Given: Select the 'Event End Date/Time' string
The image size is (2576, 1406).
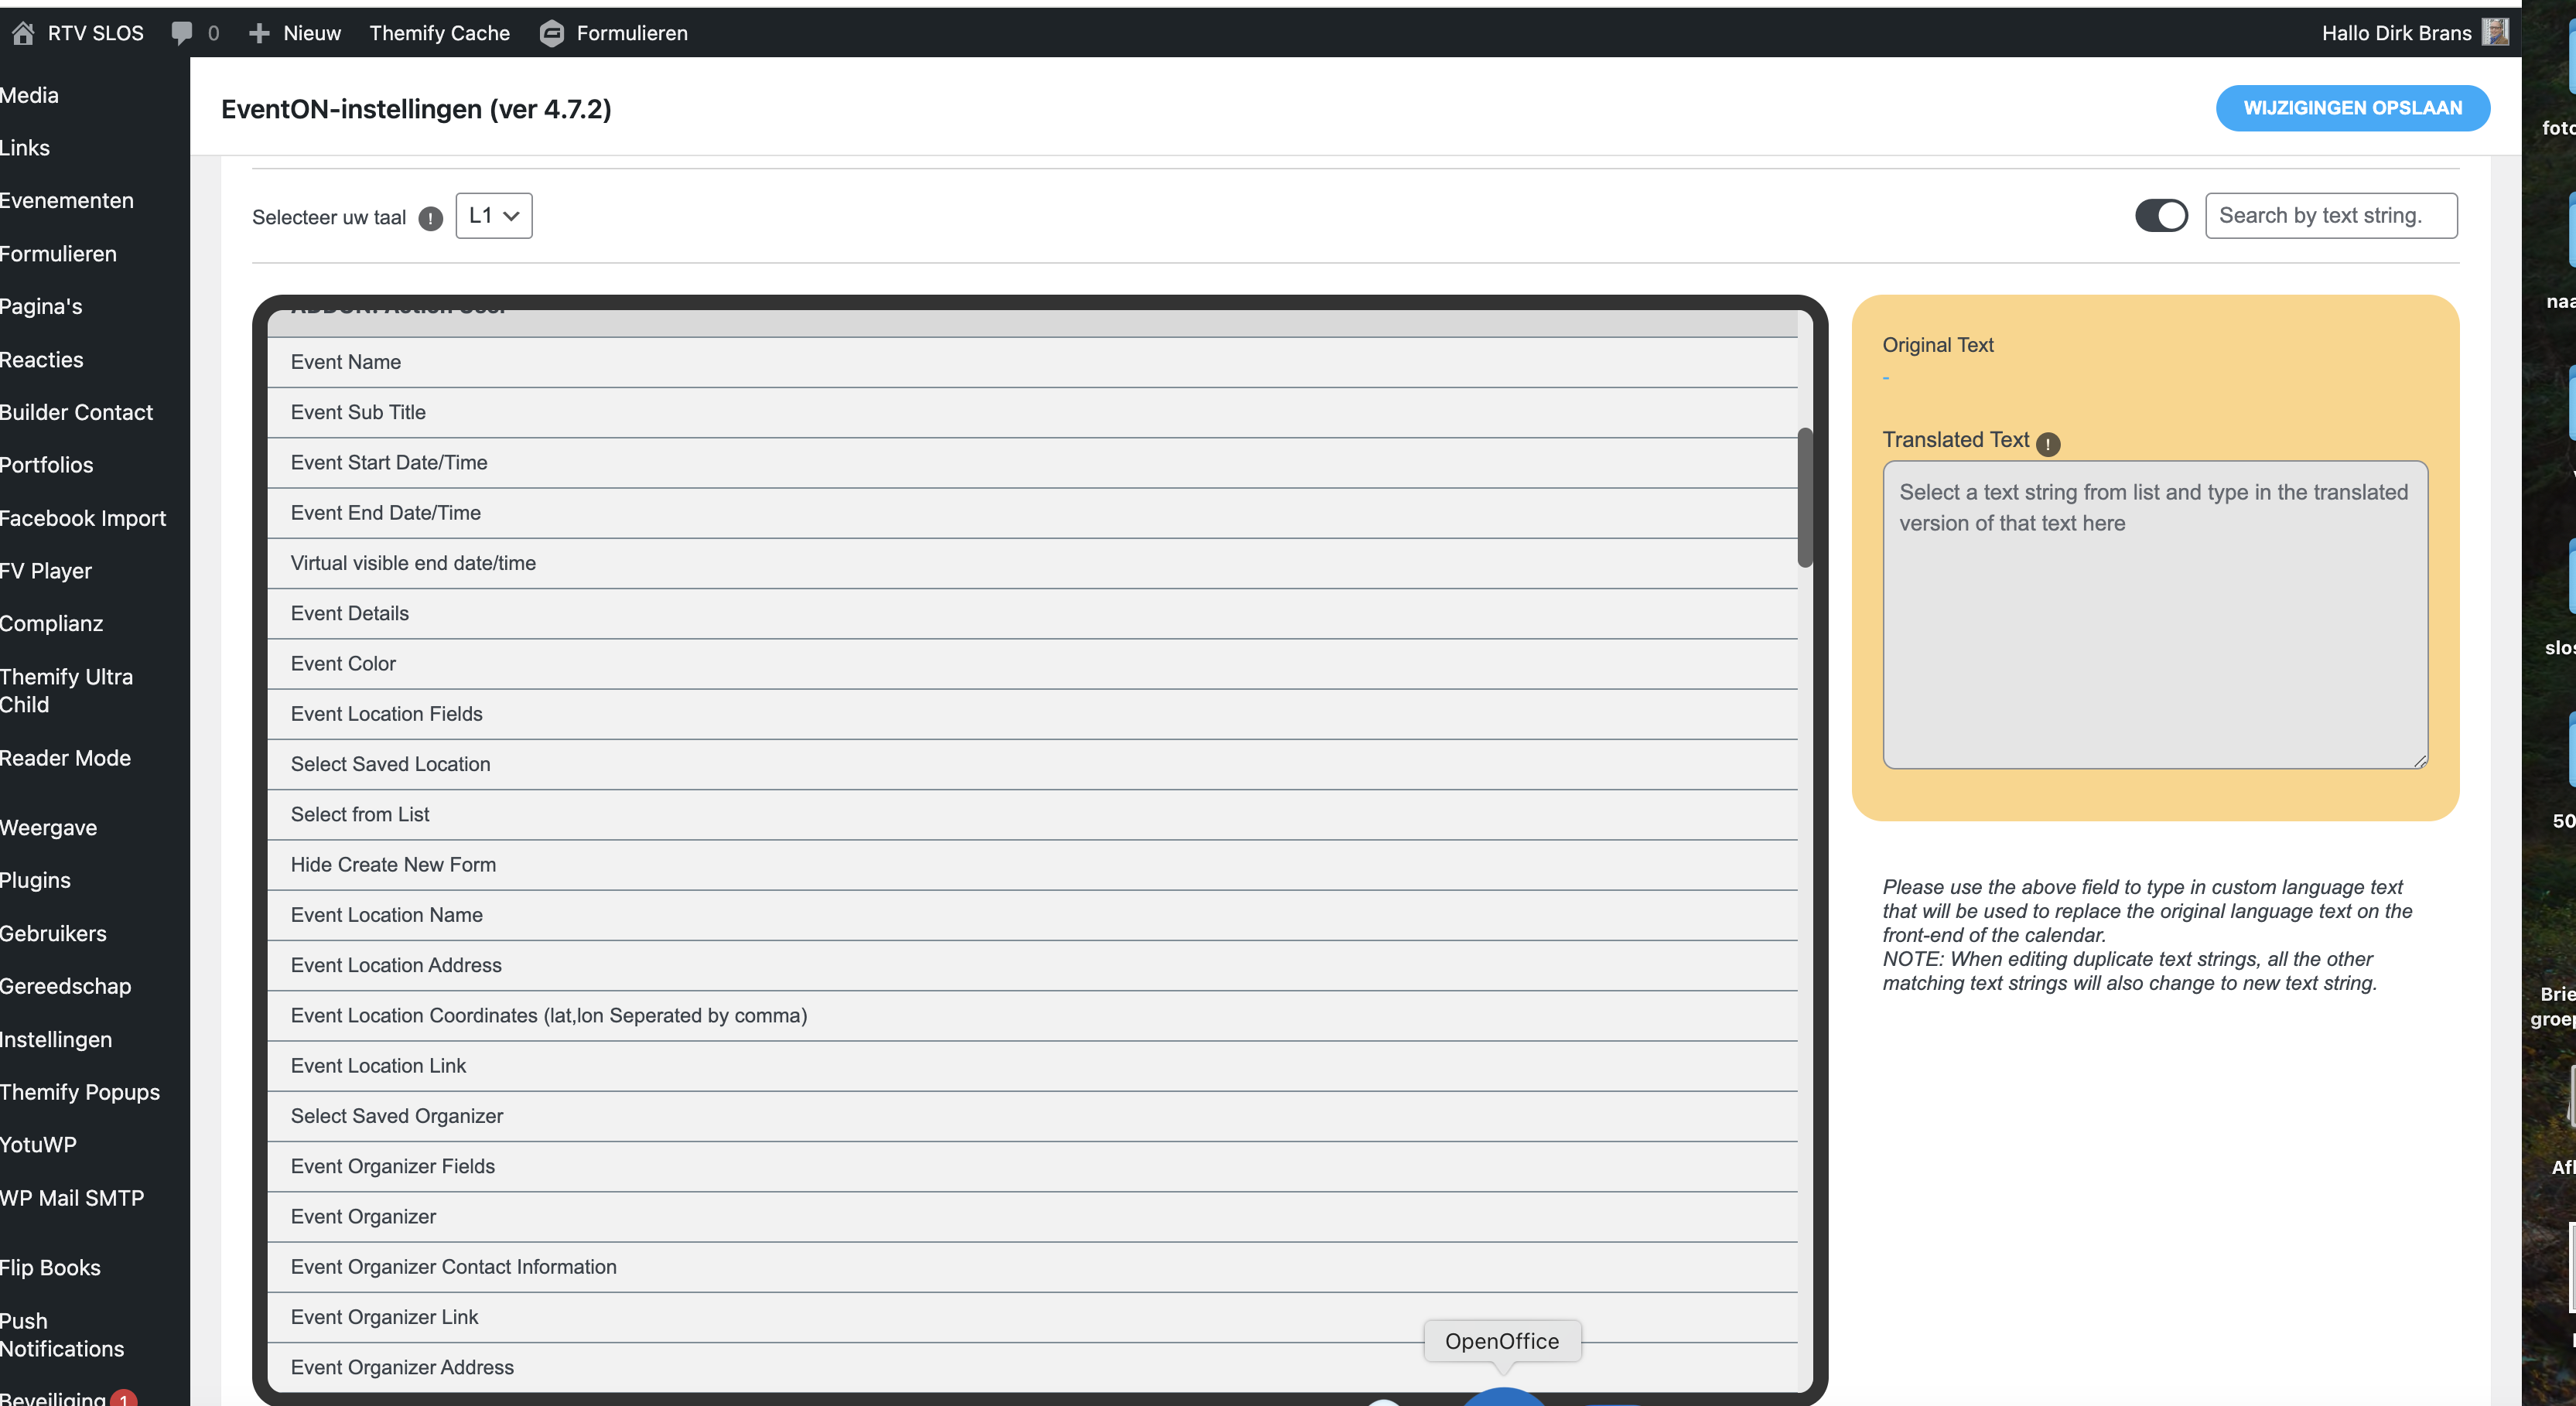Looking at the screenshot, I should 1032,513.
